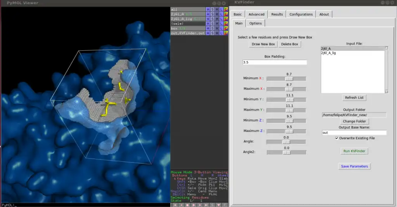Step back one frame in PyMOL
This screenshot has height=207, width=397.
pyautogui.click(x=181, y=205)
